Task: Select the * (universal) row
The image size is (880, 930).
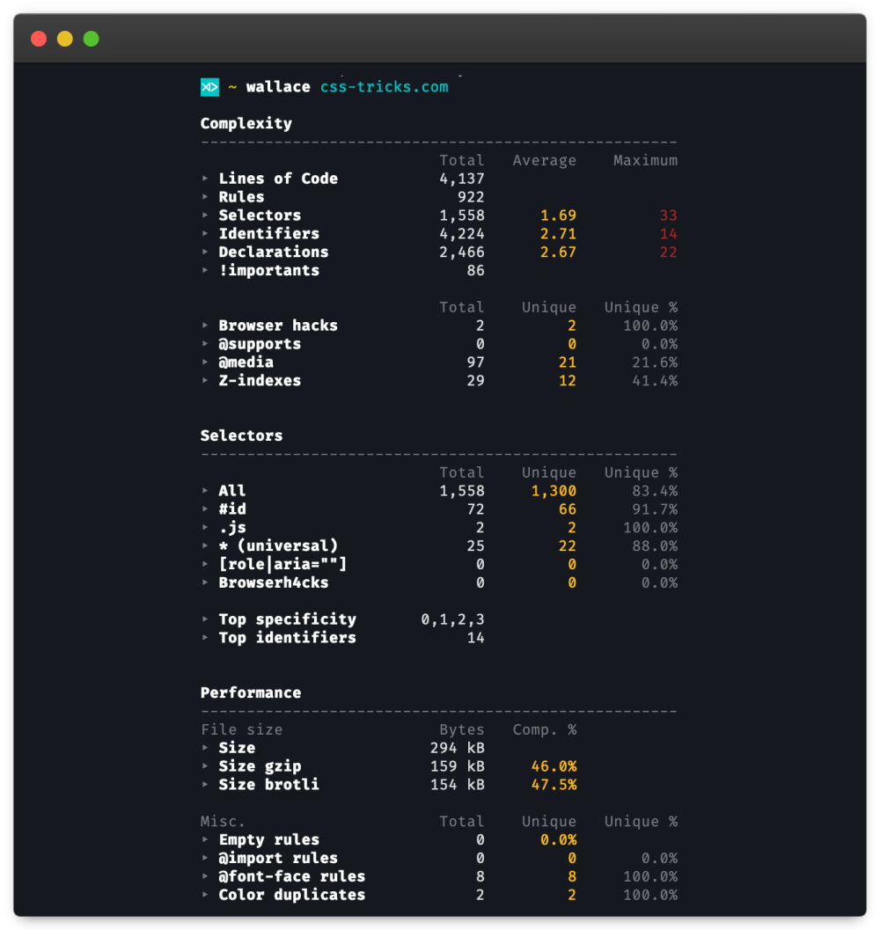Action: click(278, 546)
